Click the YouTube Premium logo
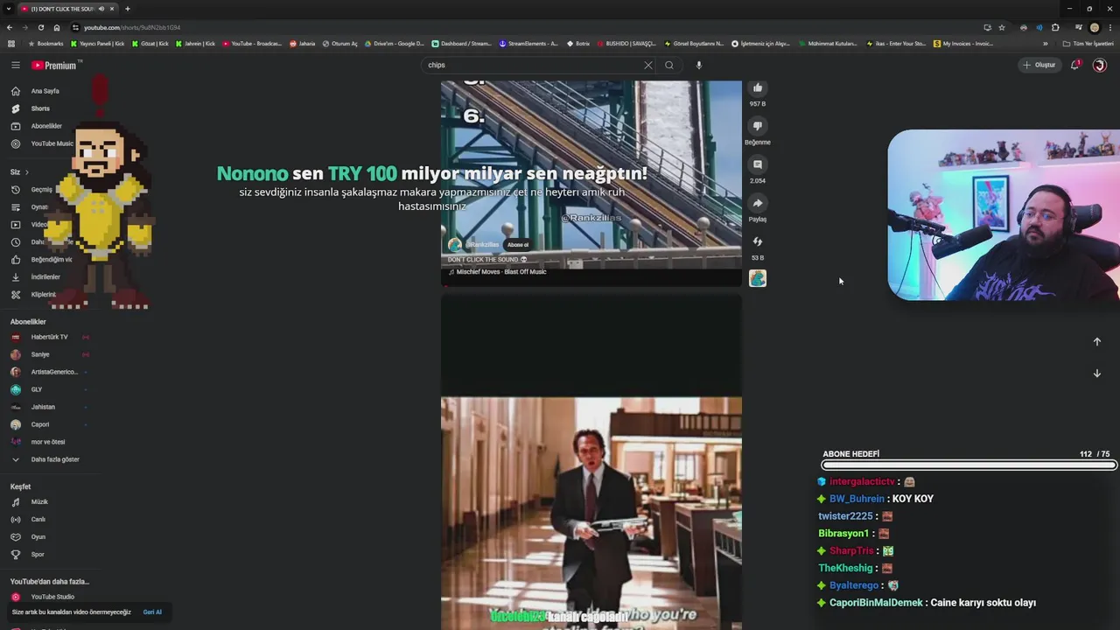The image size is (1120, 630). 54,65
